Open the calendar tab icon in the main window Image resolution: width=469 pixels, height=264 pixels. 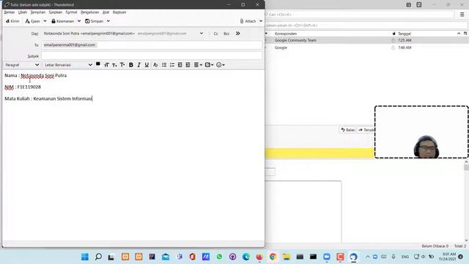point(409,5)
